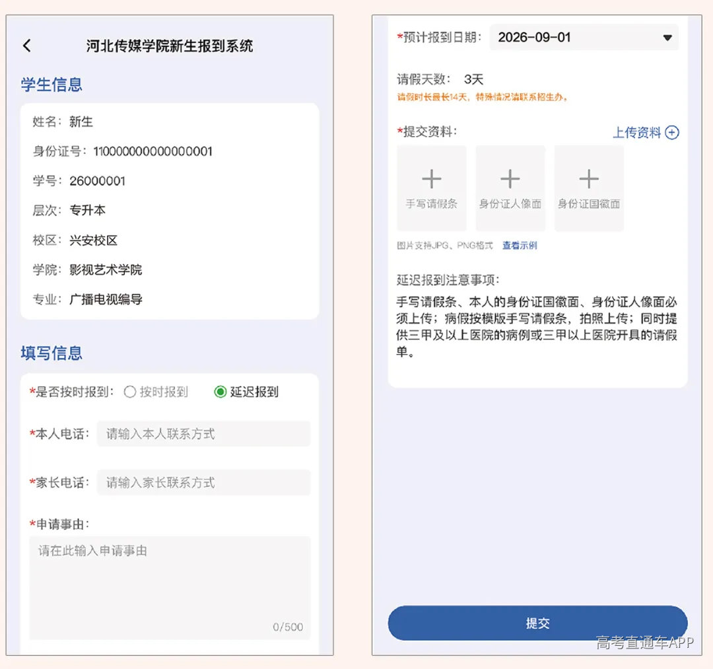Open the 查看示例 link
The width and height of the screenshot is (713, 669).
pyautogui.click(x=520, y=246)
